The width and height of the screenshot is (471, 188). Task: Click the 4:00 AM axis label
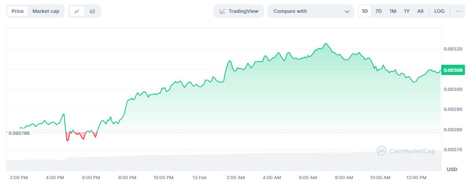click(272, 177)
